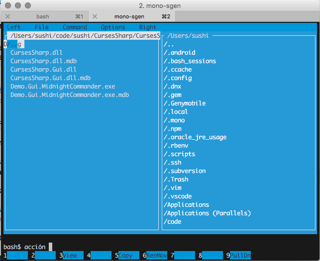Click the 3 View function key button

[x=71, y=256]
